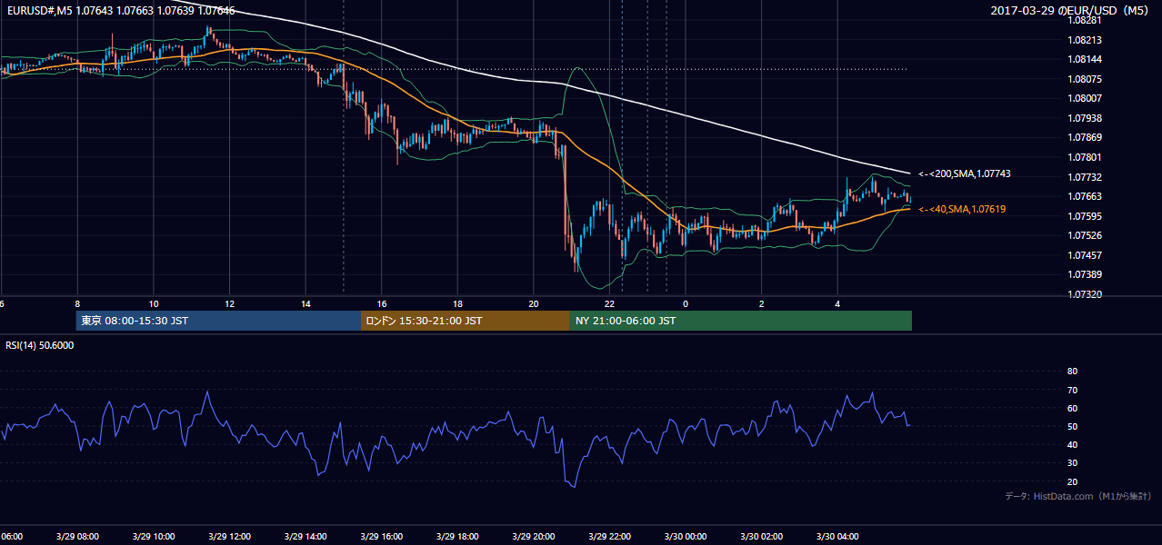This screenshot has width=1162, height=545.
Task: Click RSI level 40 on scale
Action: pos(1072,444)
